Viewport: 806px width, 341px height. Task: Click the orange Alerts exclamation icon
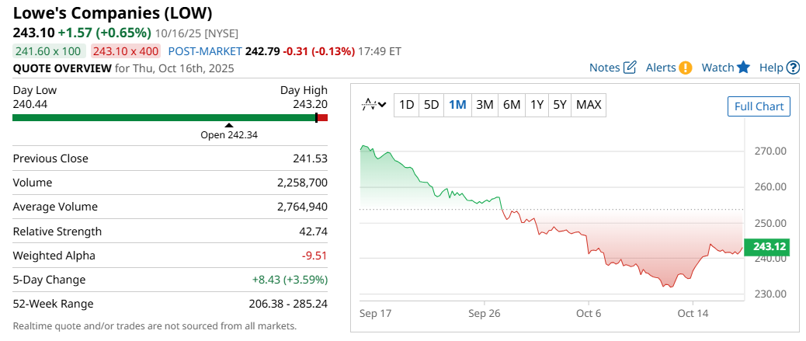(x=685, y=68)
